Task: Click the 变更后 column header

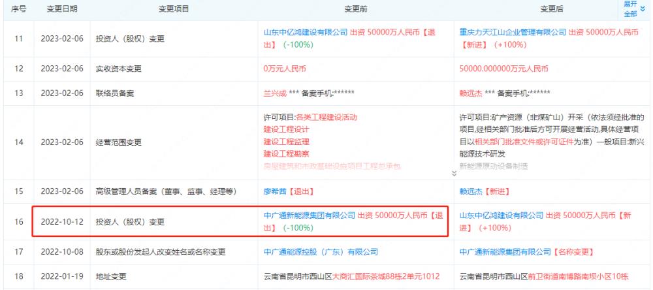Action: 552,8
